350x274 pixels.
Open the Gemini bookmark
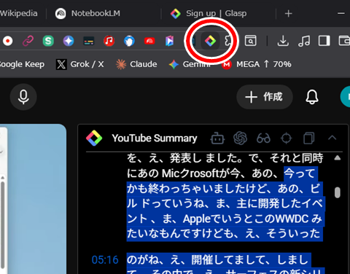click(190, 64)
